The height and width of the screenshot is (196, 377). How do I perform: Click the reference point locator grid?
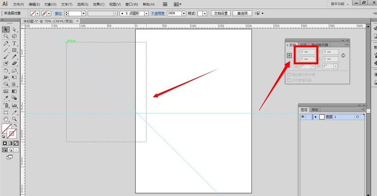pyautogui.click(x=289, y=55)
